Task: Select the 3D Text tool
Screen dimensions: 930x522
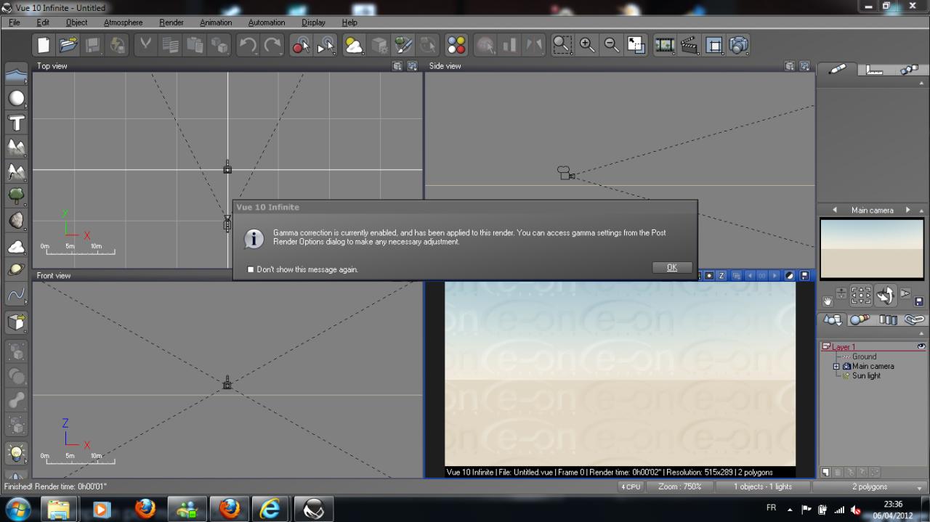Action: point(16,123)
